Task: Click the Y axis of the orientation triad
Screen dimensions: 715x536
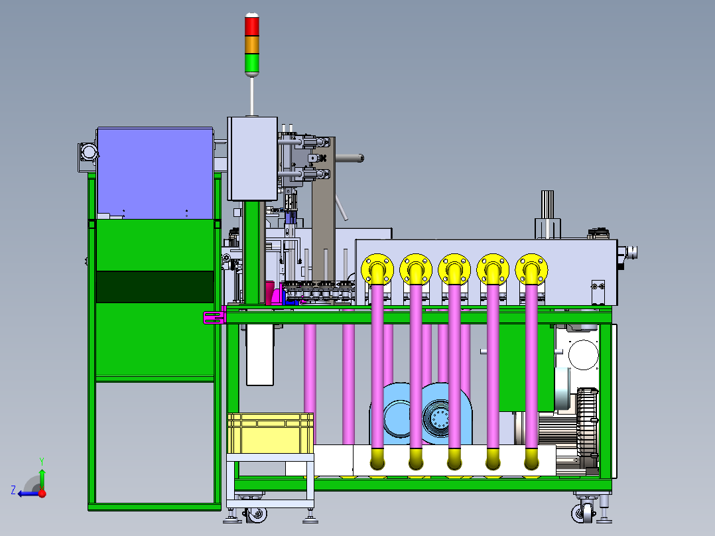Action: [x=42, y=475]
